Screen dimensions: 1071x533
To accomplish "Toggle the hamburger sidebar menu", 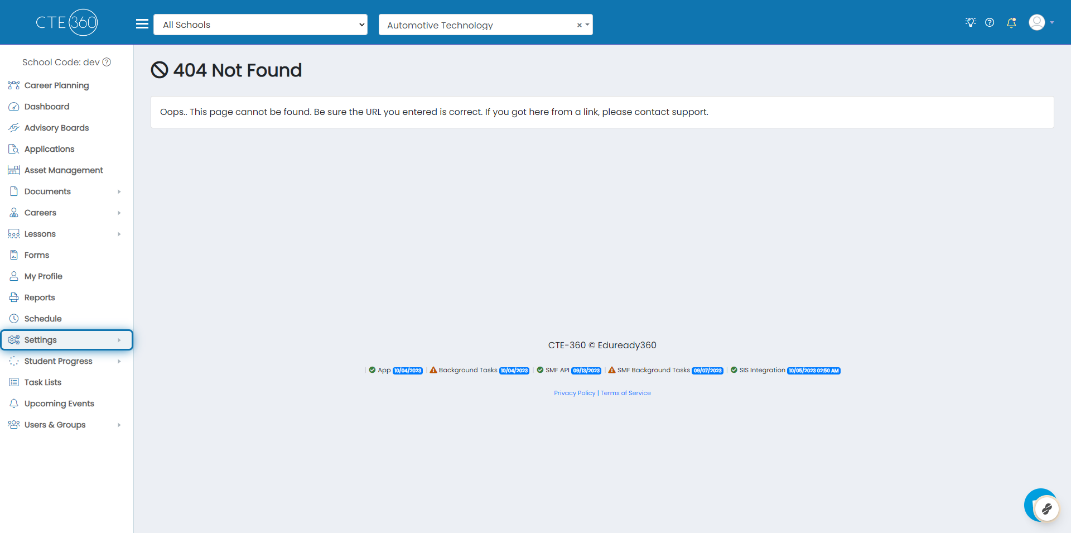I will coord(142,24).
